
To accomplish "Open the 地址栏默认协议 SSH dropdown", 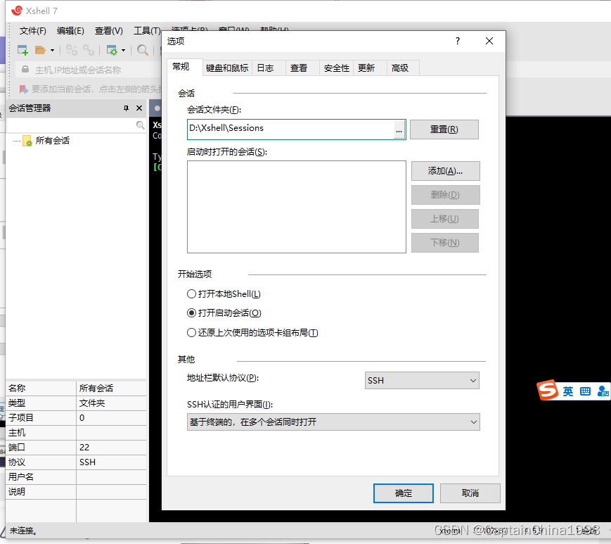I will click(472, 380).
